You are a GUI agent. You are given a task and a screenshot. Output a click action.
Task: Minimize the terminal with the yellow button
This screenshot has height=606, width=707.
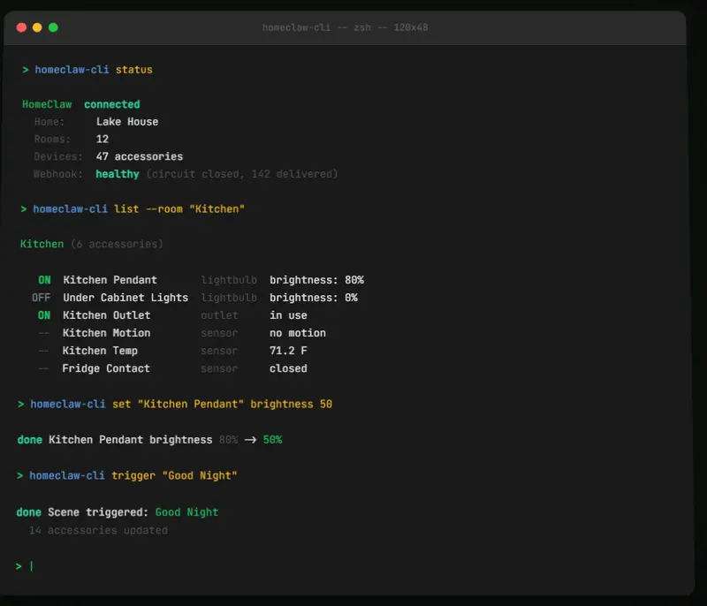tap(37, 27)
